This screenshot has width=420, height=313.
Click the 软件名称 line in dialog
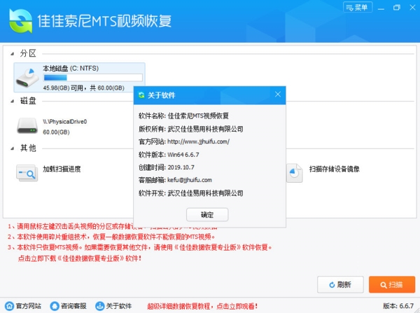(183, 116)
